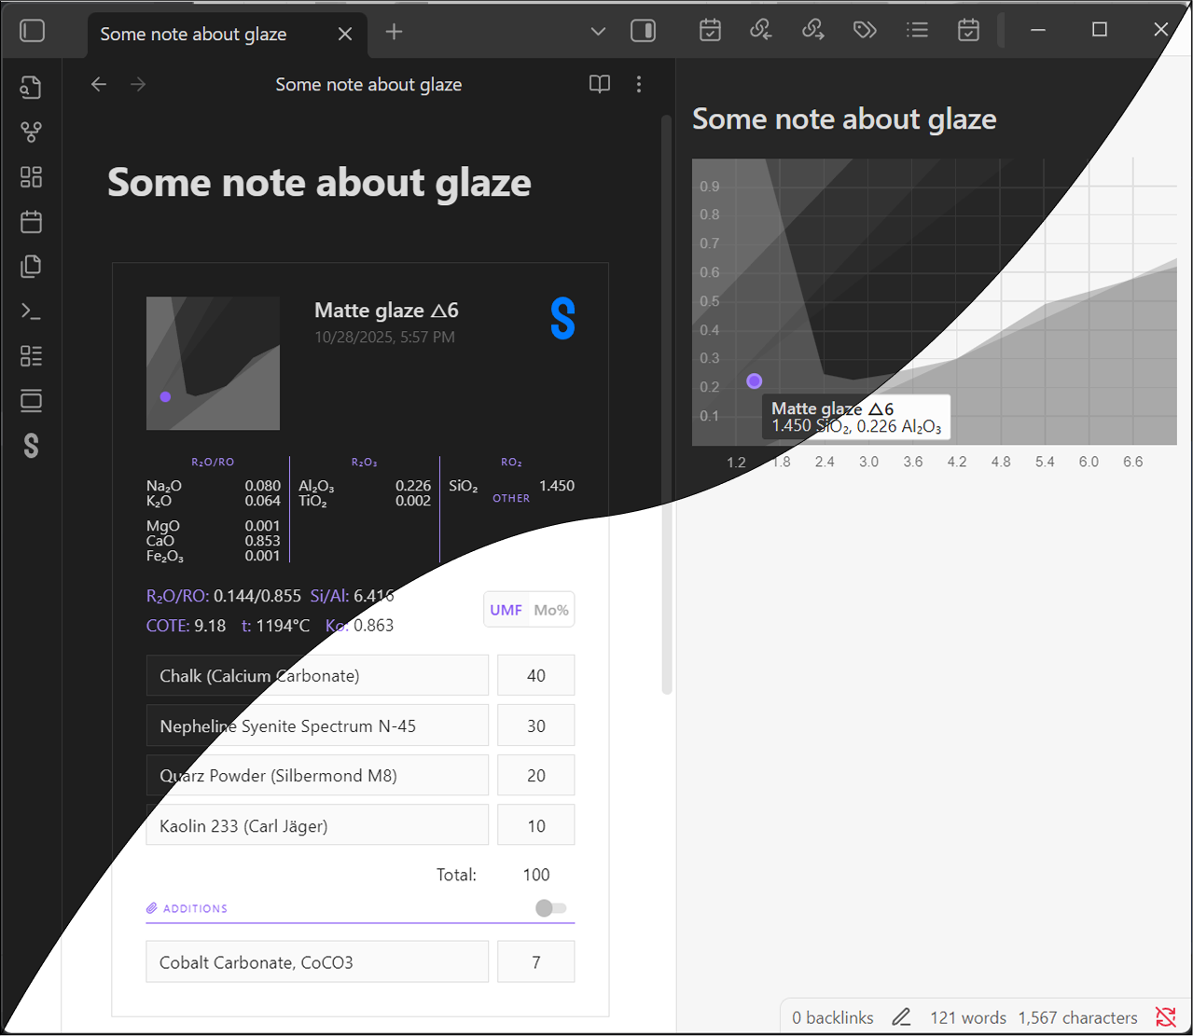Click the glaze chart thumbnail in card

[213, 363]
